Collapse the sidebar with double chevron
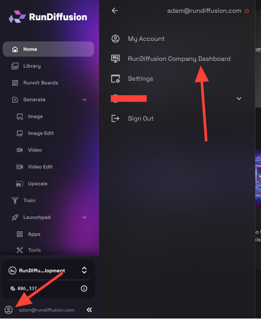The image size is (261, 319). [x=89, y=310]
